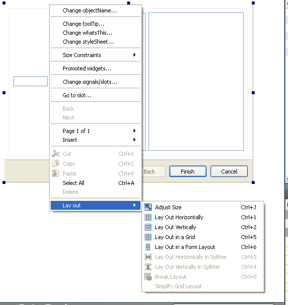Screen dimensions: 288x305
Task: Expand the Page 1 of 1 submenu
Action: pyautogui.click(x=95, y=131)
